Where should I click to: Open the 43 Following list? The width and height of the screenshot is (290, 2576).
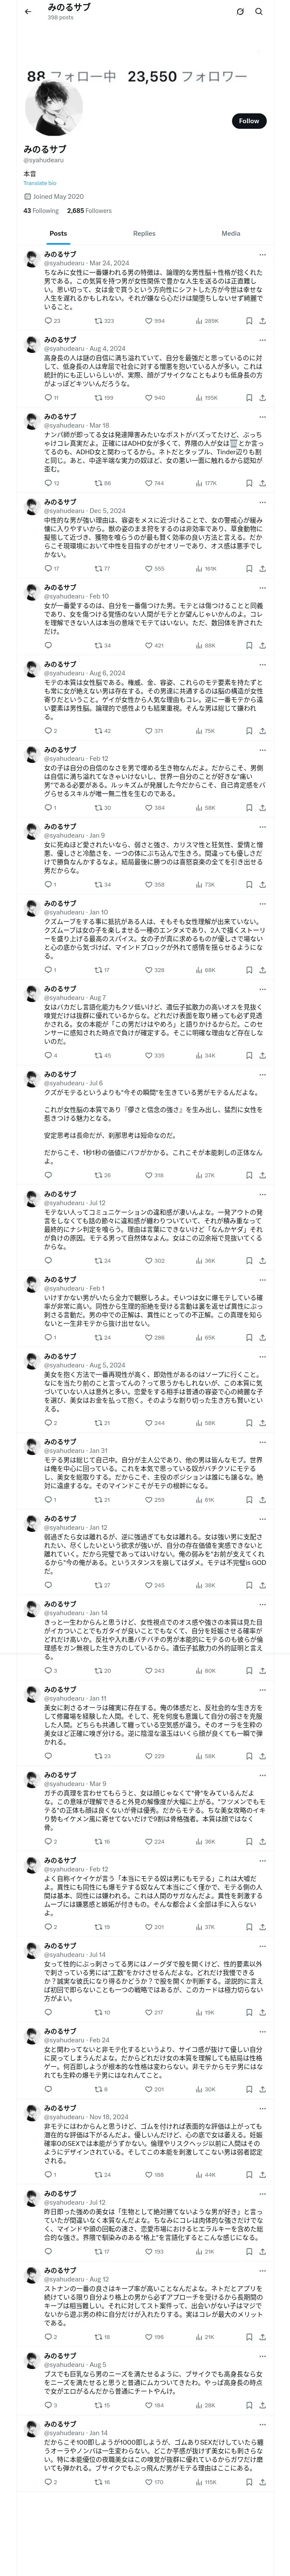click(41, 211)
